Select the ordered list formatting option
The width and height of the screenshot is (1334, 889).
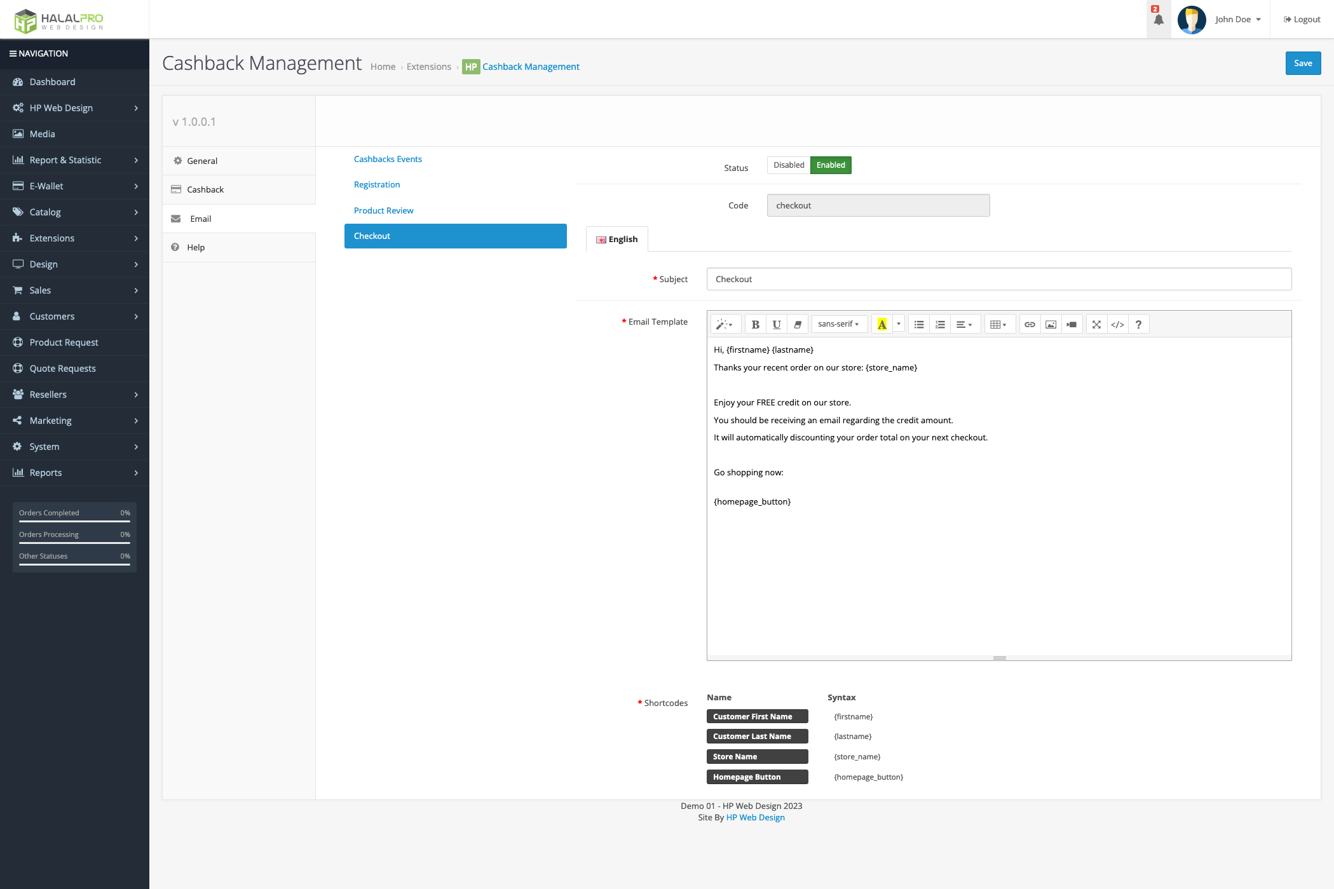point(940,324)
